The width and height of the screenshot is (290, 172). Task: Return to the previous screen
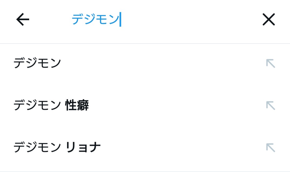tap(23, 20)
